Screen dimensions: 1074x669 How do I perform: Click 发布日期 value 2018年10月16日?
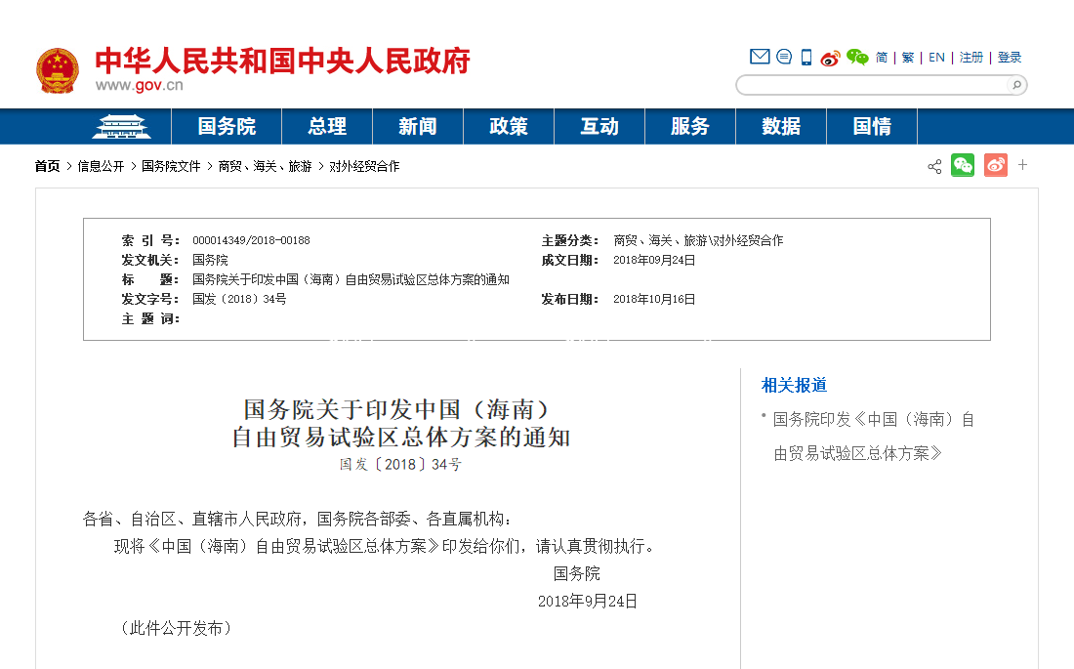tap(654, 299)
